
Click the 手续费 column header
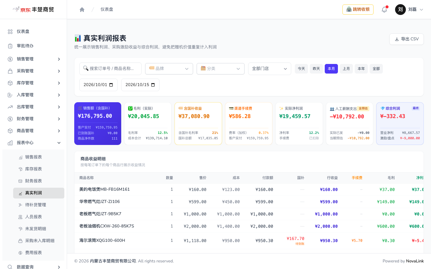357,178
